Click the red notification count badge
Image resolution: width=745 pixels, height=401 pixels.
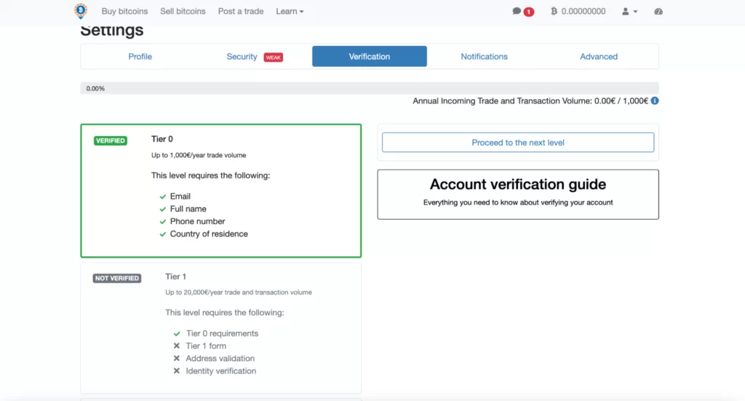[x=528, y=12]
